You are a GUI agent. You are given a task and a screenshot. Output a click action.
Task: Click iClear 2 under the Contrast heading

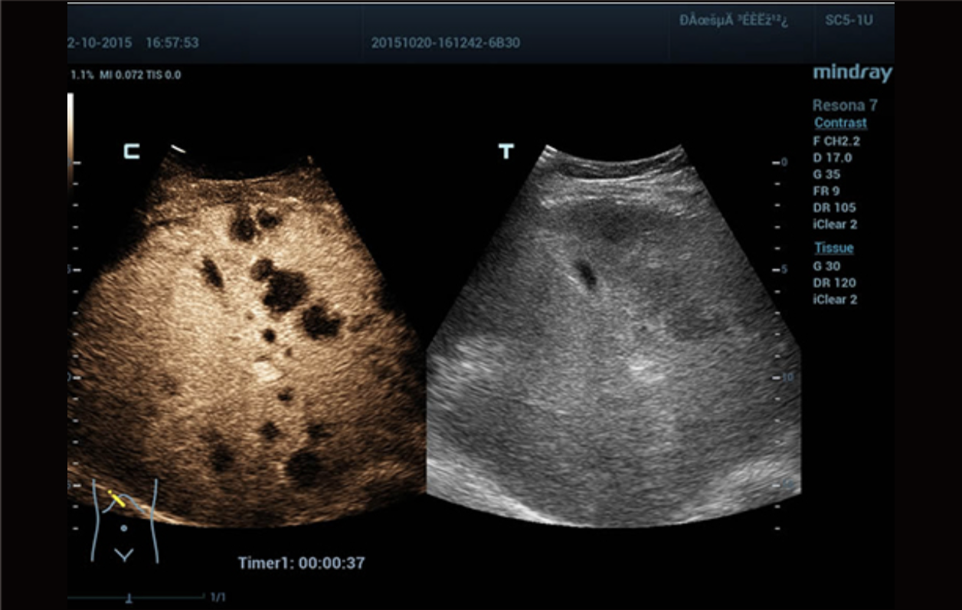pyautogui.click(x=836, y=225)
